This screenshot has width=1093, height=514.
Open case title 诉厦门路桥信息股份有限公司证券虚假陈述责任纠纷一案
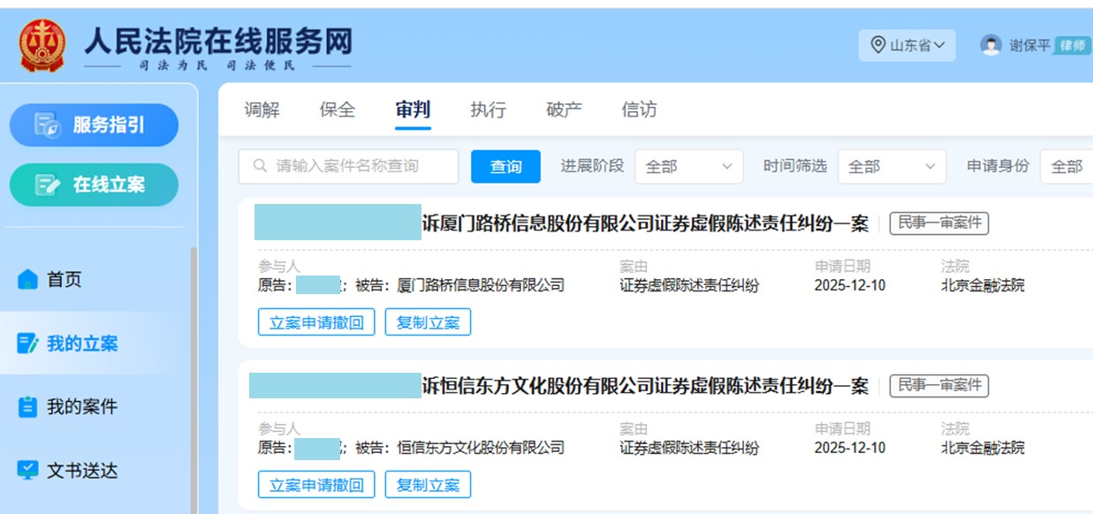coord(646,224)
